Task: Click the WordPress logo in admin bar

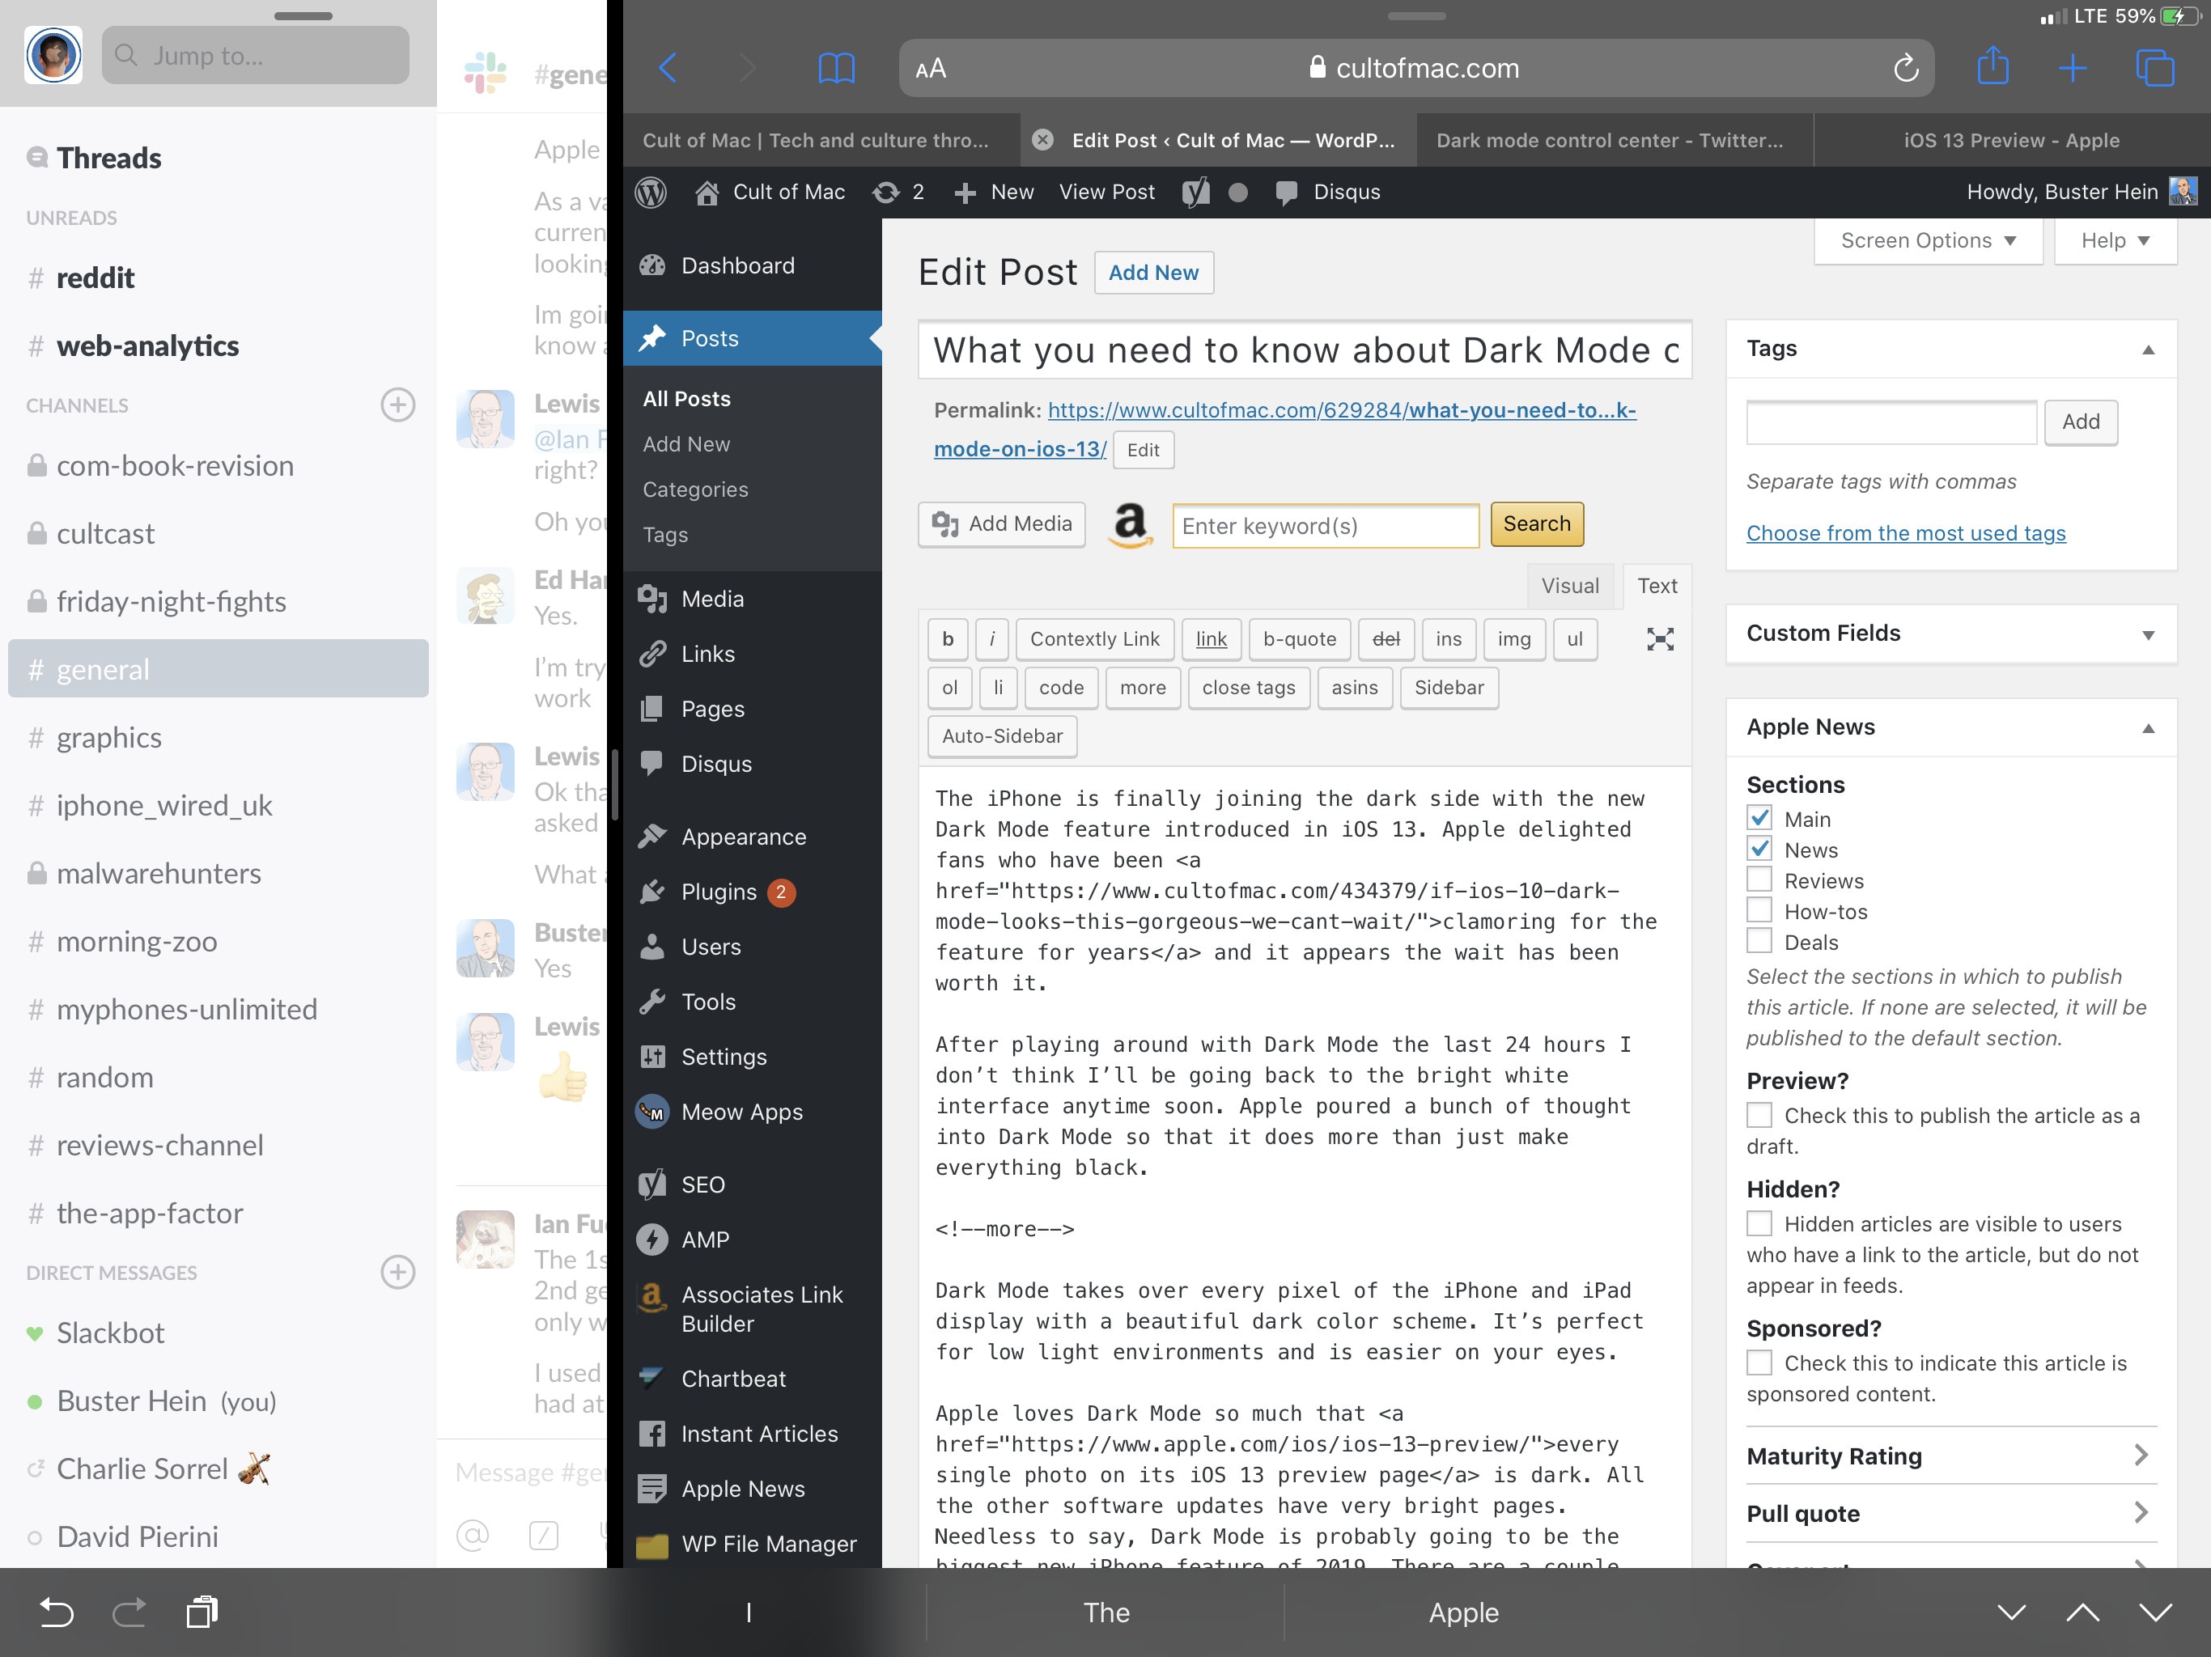Action: click(651, 192)
